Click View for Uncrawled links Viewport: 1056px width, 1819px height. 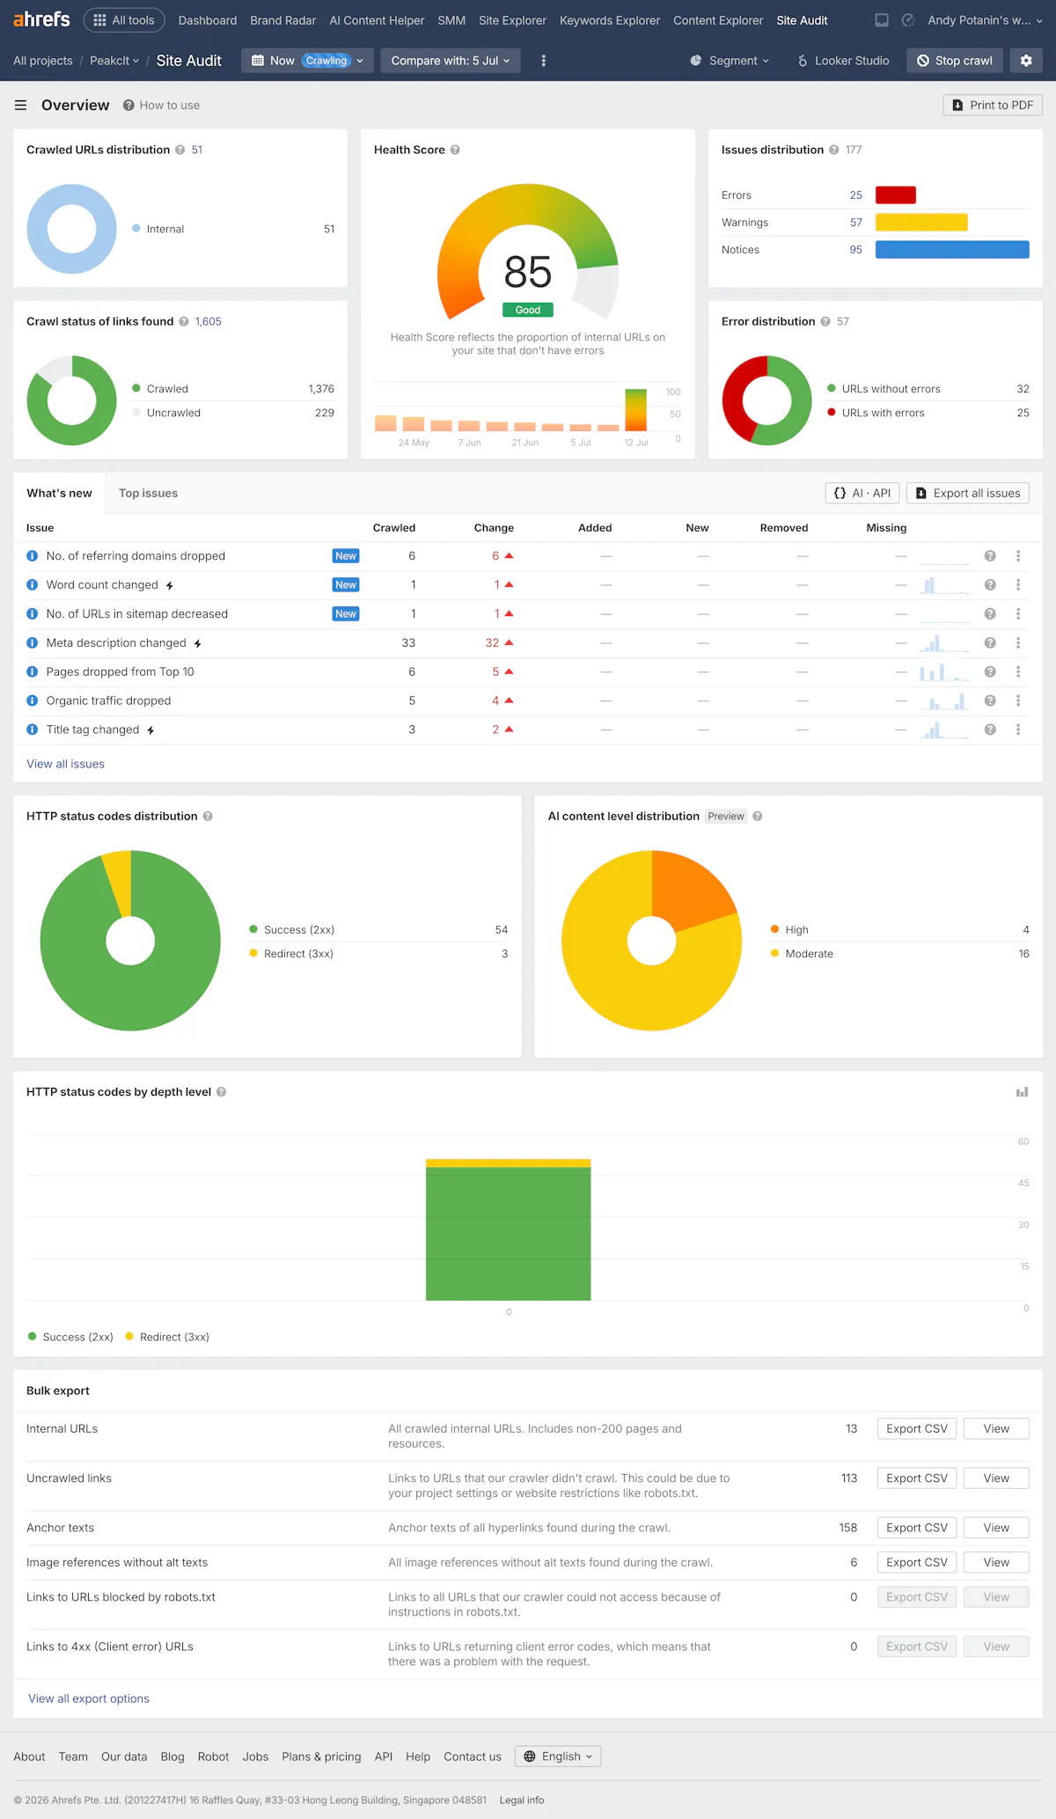[x=996, y=1478]
